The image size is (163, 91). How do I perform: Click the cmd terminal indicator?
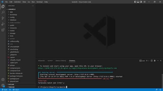pyautogui.click(x=142, y=61)
